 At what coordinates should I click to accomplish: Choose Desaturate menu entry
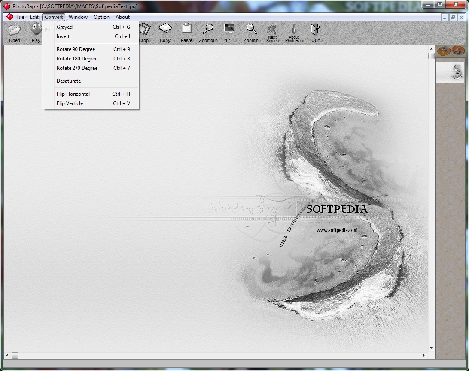[90, 81]
